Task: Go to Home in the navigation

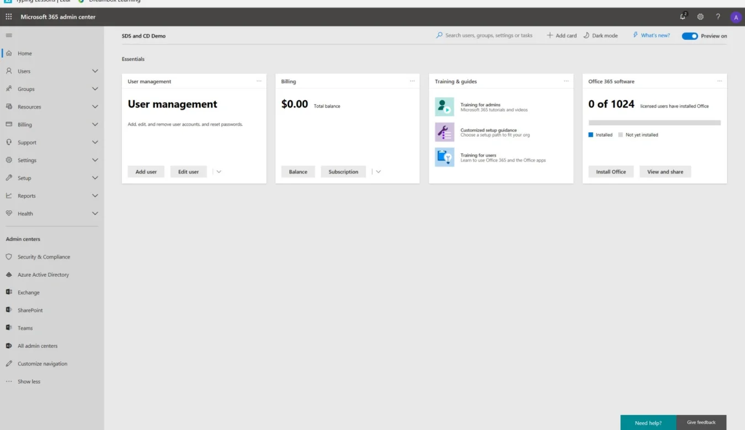Action: (25, 53)
